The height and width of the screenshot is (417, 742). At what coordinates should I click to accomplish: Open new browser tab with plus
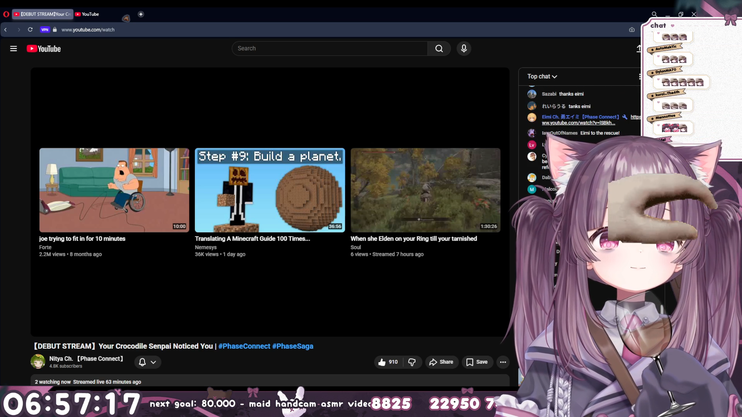pyautogui.click(x=141, y=14)
